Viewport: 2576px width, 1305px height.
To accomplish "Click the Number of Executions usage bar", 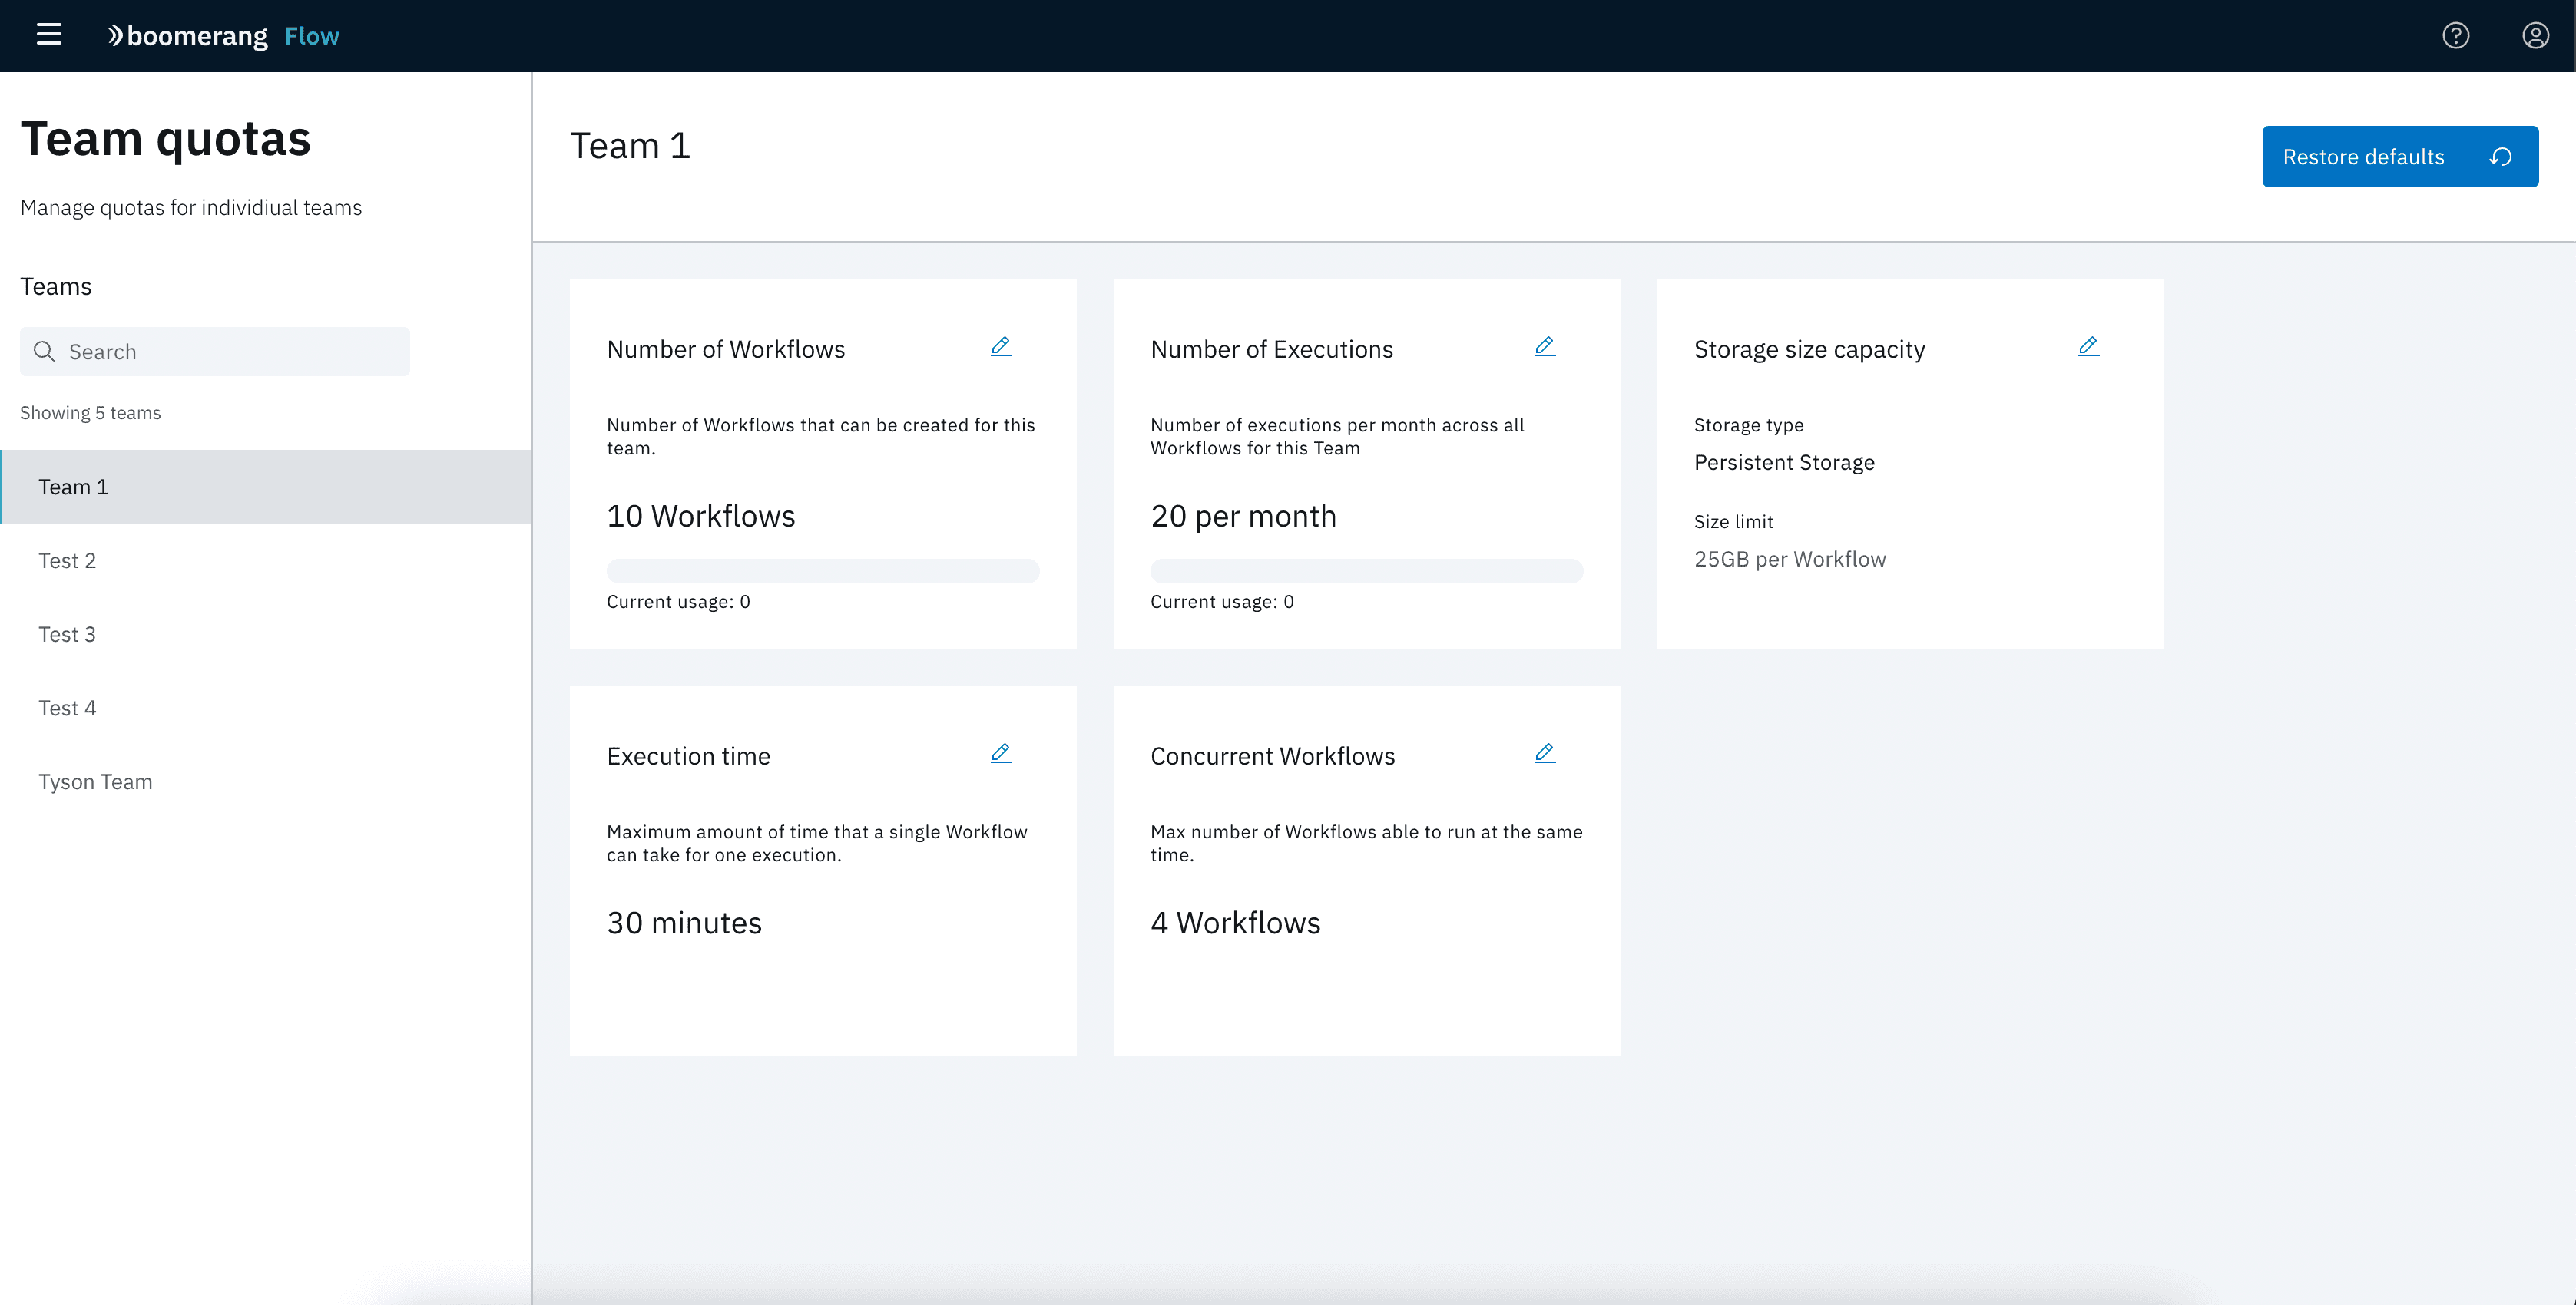I will 1366,570.
